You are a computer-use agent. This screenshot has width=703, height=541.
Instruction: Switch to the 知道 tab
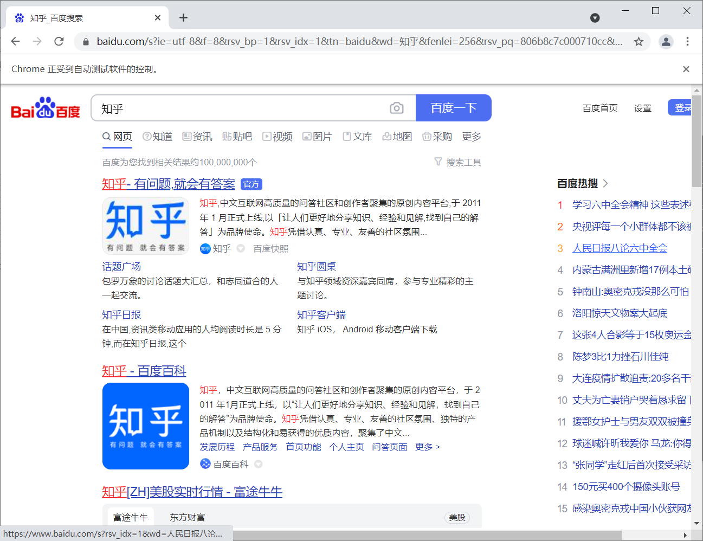click(158, 137)
